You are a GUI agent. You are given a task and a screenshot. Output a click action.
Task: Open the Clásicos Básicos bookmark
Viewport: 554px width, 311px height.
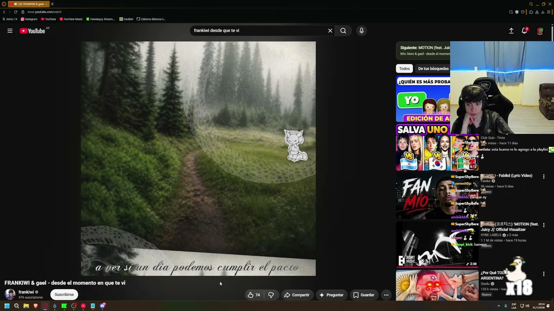coord(151,19)
